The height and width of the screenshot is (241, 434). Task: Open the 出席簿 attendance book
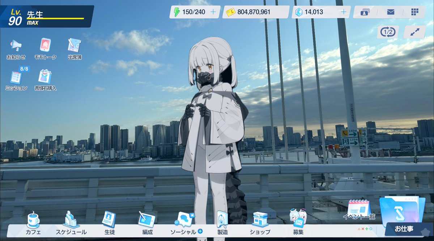coord(75,49)
